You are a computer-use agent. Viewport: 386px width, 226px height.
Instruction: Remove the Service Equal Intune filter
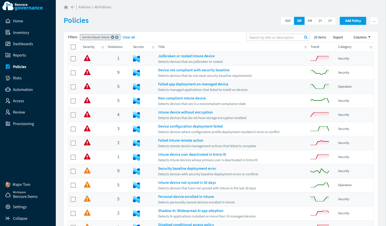click(x=117, y=37)
